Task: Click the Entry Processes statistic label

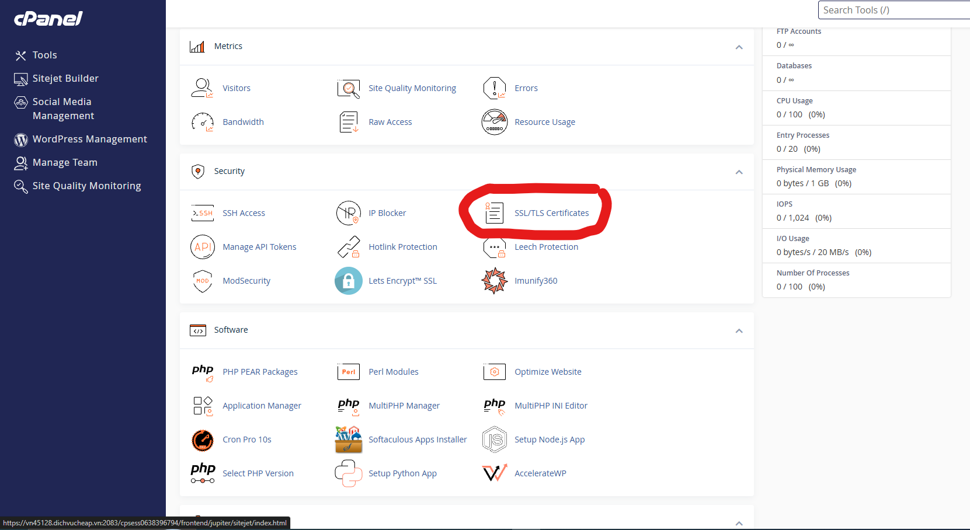Action: (803, 135)
